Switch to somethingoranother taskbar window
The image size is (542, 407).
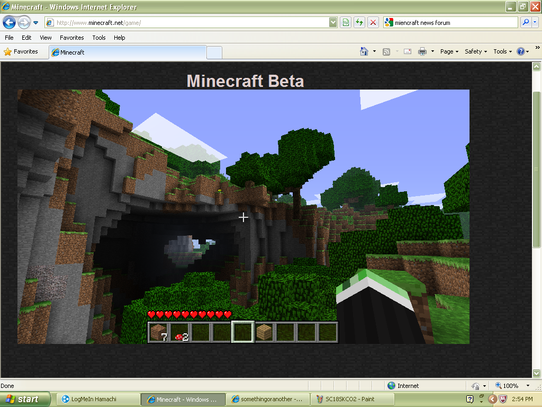[267, 399]
